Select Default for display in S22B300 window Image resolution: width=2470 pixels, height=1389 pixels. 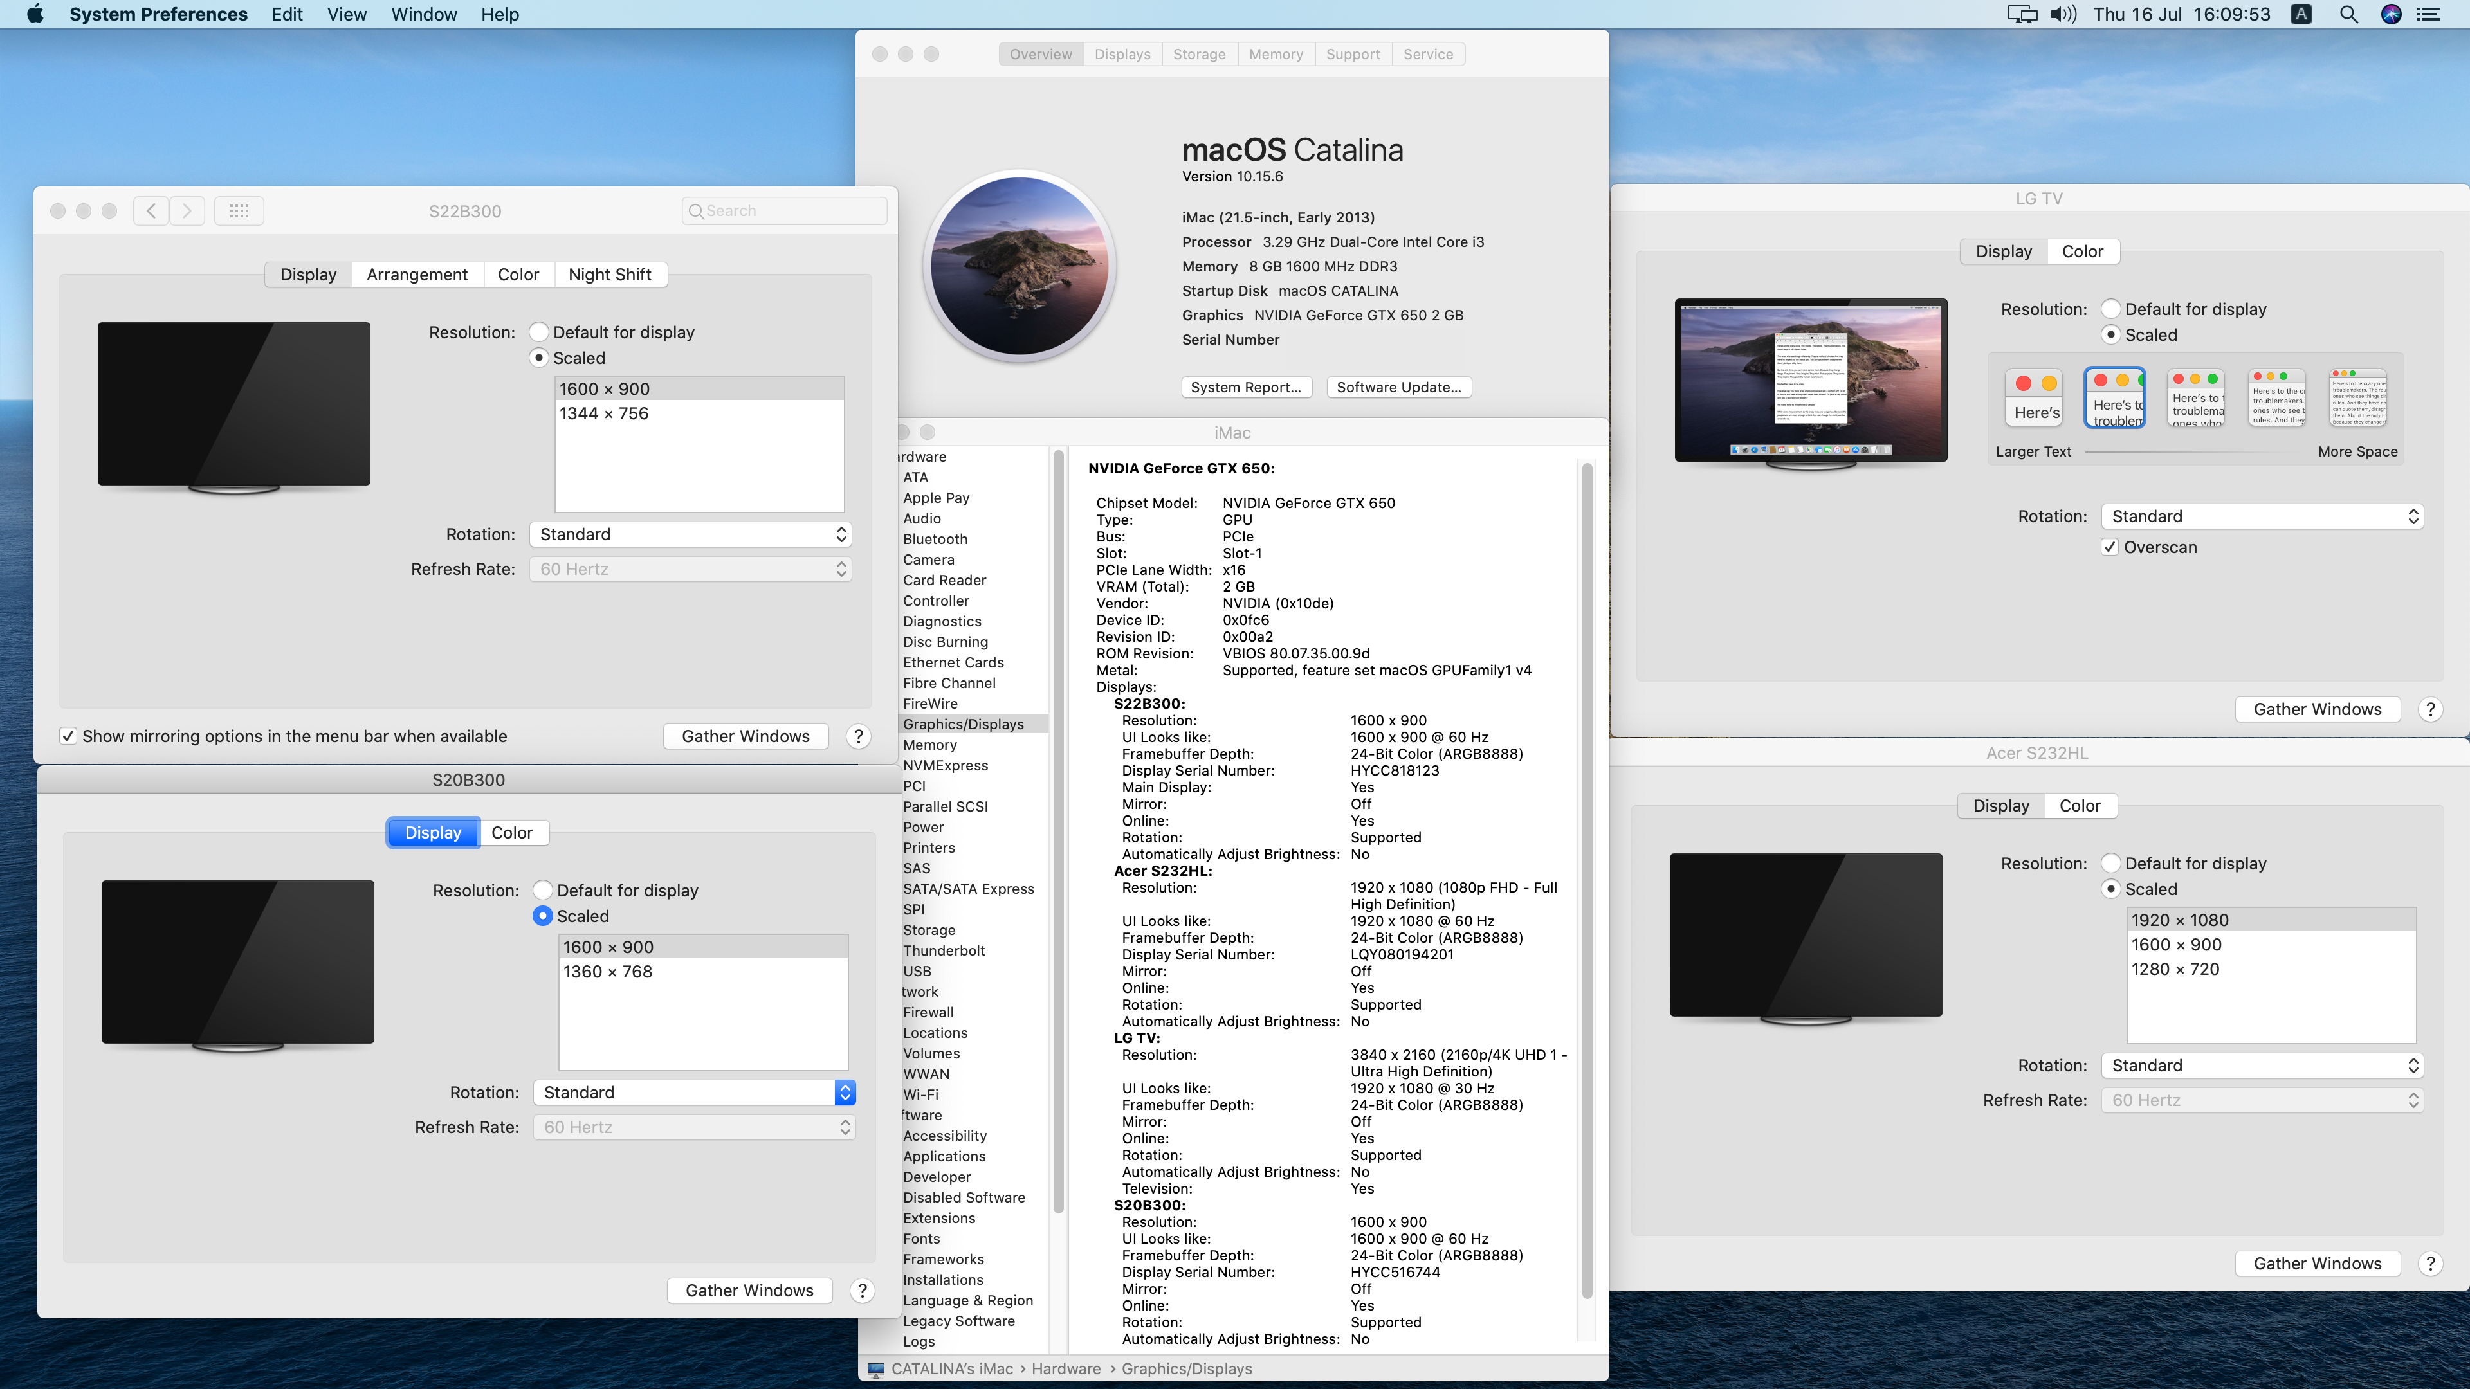tap(539, 332)
